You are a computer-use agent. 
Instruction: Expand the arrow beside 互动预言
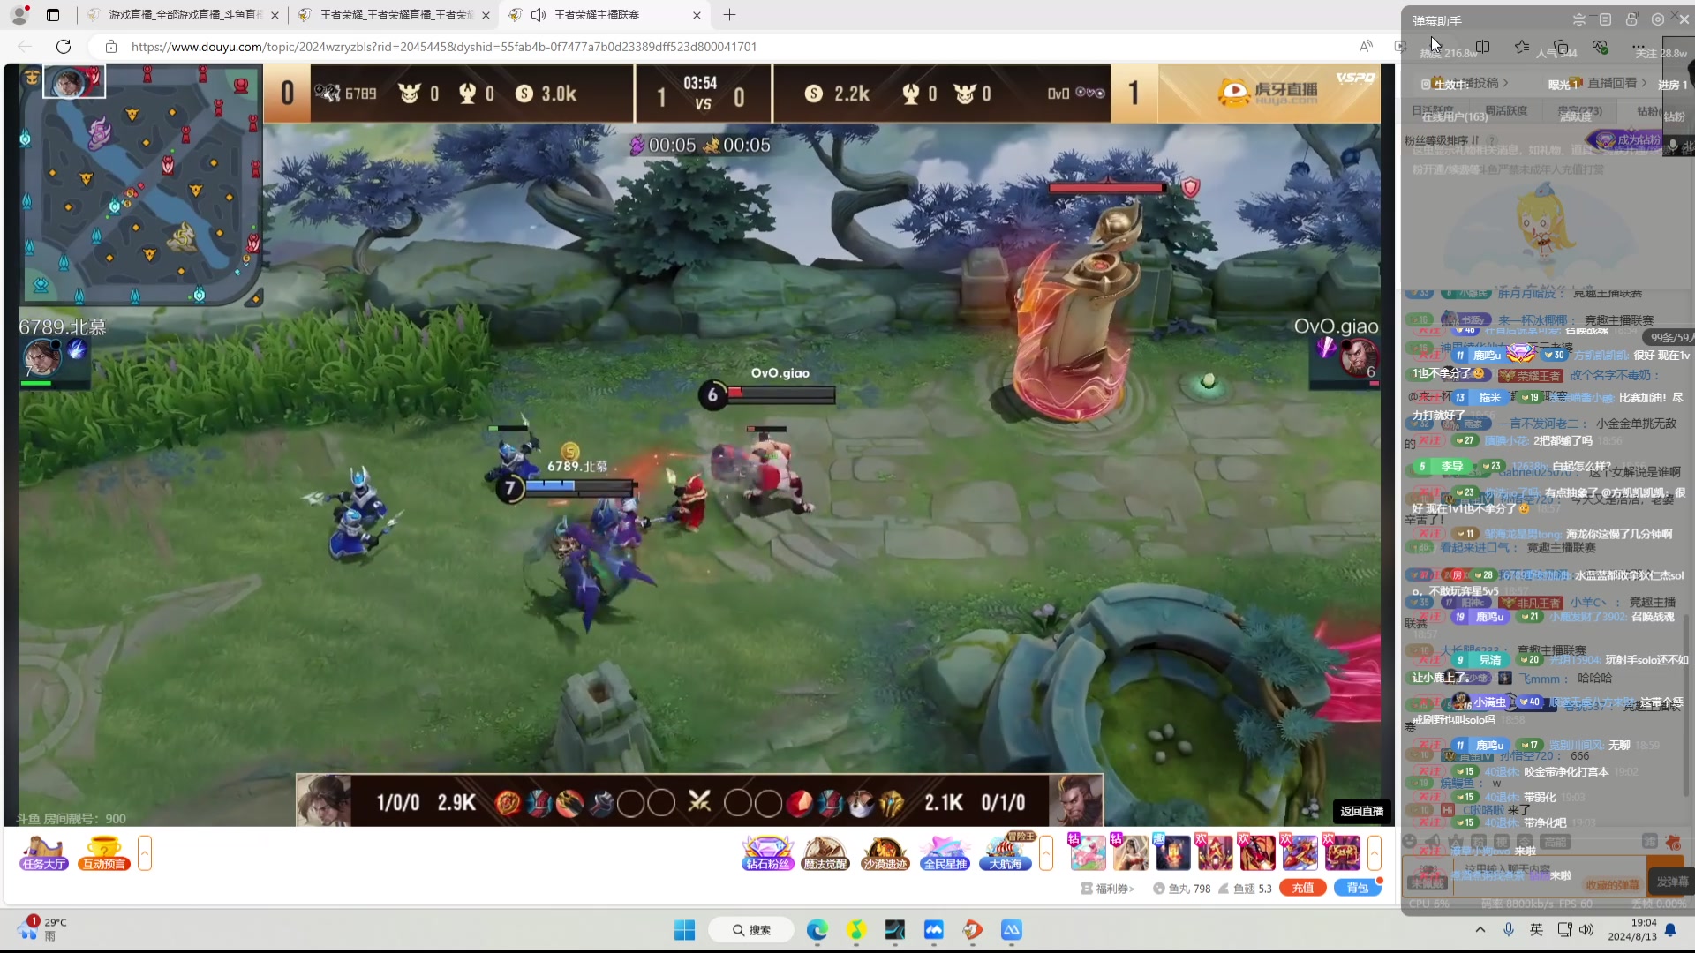tap(145, 853)
